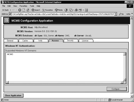134x102 pixels.
Task: Click the domains list scroll-up arrow
Action: point(124,54)
